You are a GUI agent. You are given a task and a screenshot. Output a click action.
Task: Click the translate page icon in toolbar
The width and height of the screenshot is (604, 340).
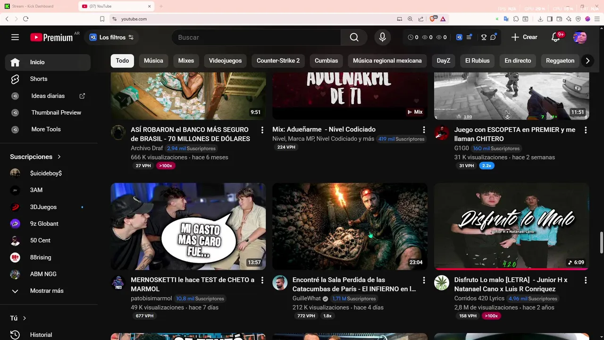506,19
